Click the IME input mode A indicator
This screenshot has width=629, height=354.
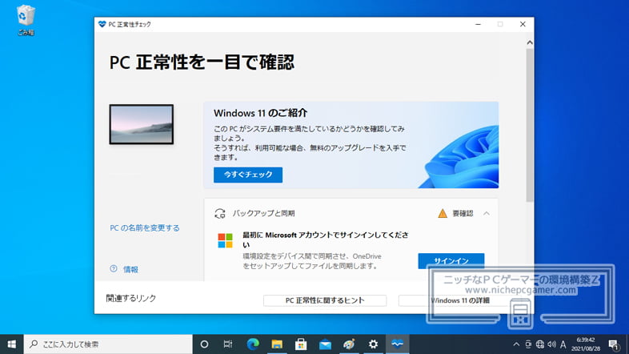(563, 344)
